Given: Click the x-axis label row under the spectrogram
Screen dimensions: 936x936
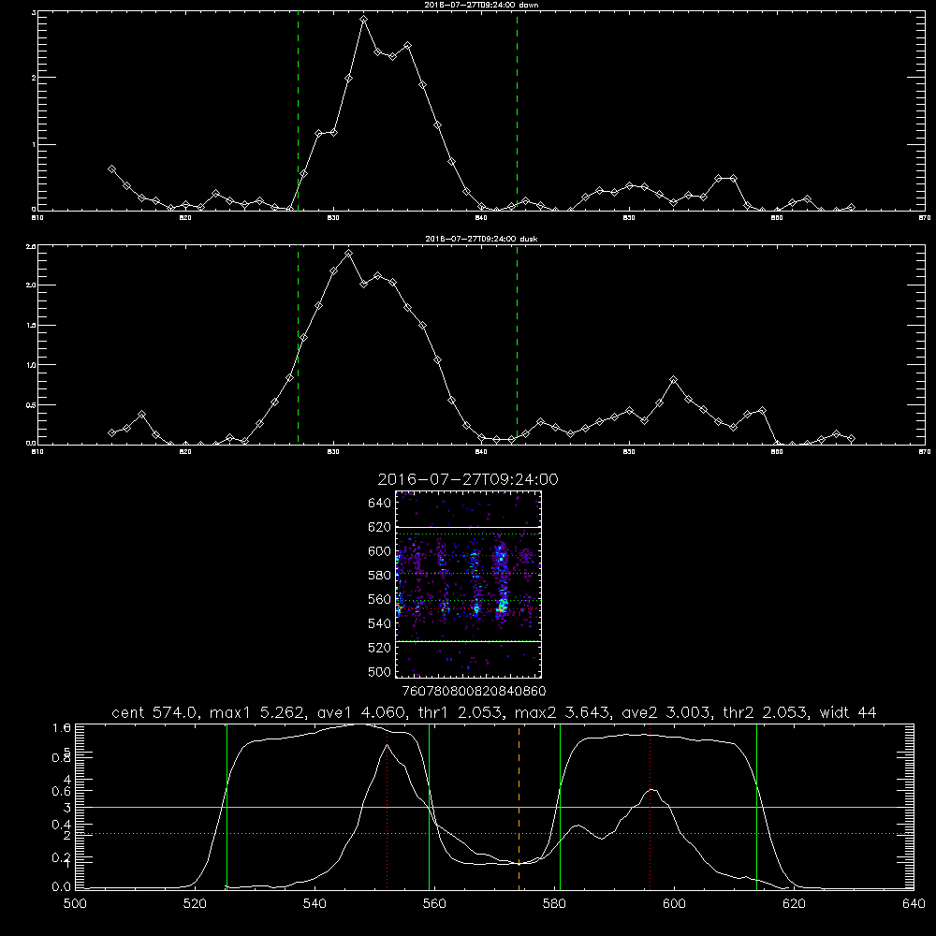Looking at the screenshot, I should [474, 691].
